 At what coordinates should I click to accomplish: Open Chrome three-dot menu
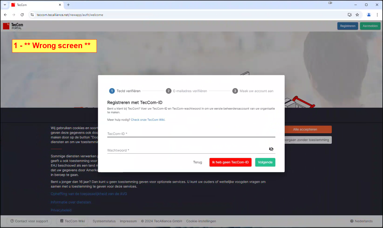click(x=377, y=15)
